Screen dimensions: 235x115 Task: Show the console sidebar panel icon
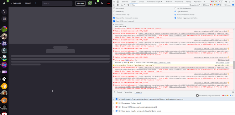click(x=114, y=5)
